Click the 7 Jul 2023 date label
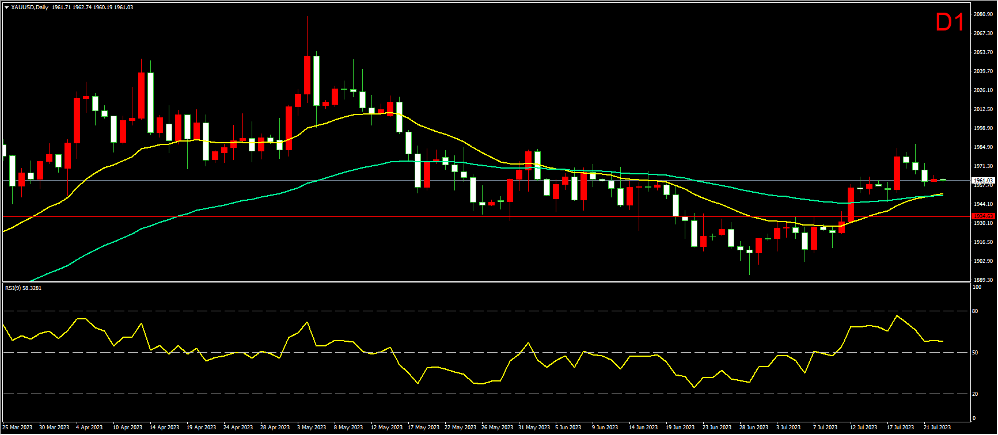 tap(825, 428)
